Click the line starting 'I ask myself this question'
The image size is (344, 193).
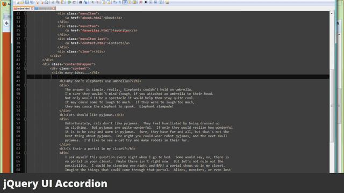pos(147,157)
